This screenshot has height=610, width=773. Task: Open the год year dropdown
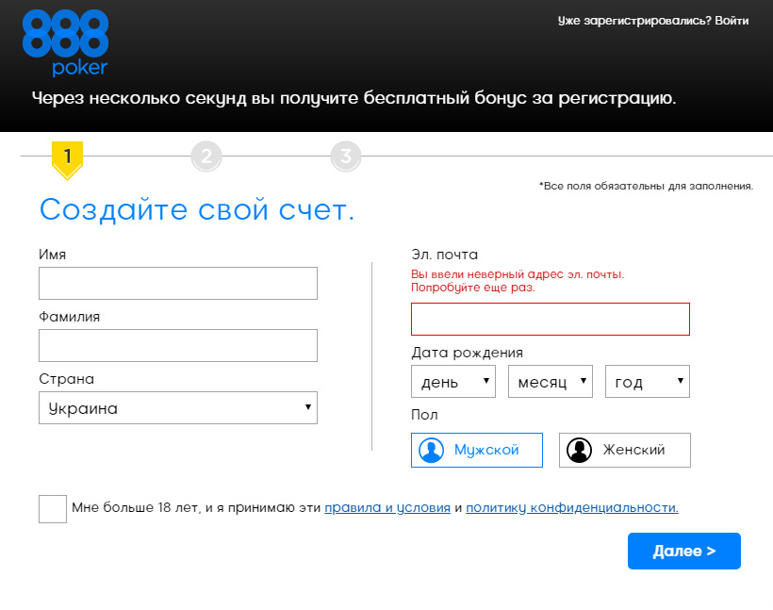point(647,381)
